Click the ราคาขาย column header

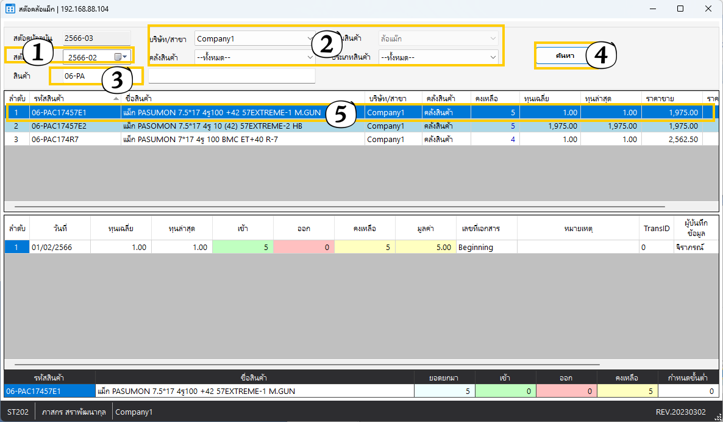(672, 98)
